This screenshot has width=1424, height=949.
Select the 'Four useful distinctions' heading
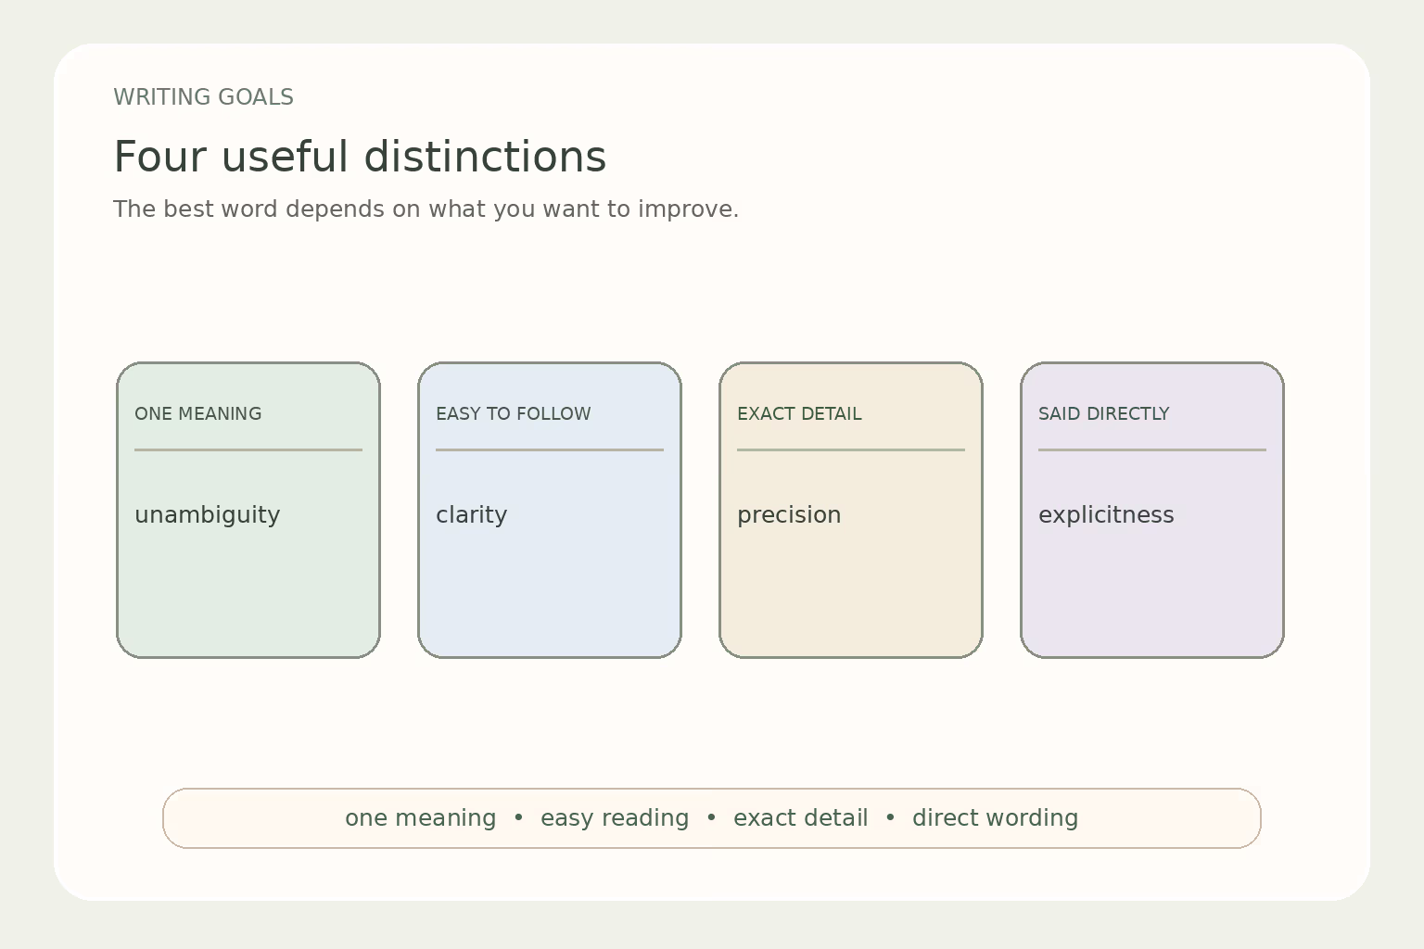(360, 157)
